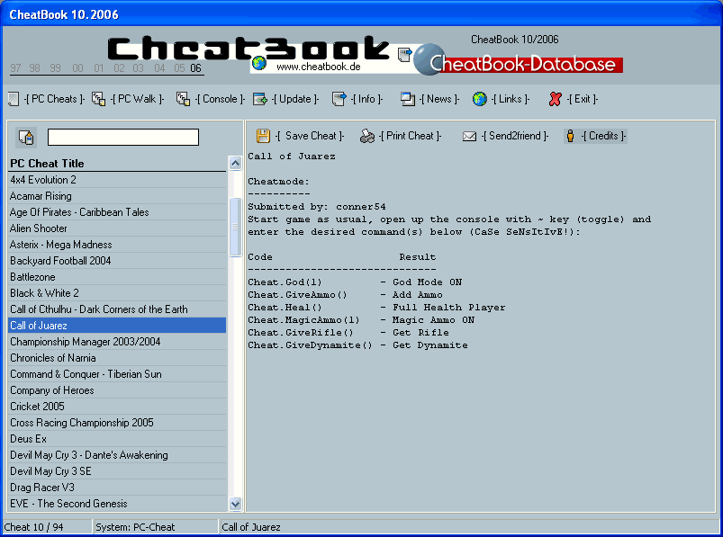Click the search icon beside the input box
The image size is (723, 537).
(26, 138)
